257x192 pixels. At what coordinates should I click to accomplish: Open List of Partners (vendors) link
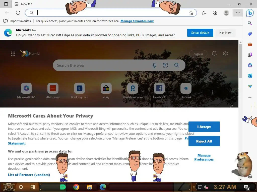29,175
